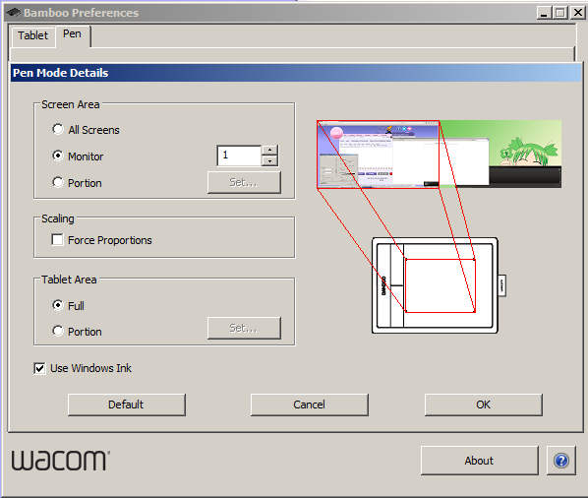Open the About dialog
Viewport: 588px width, 498px height.
tap(479, 461)
